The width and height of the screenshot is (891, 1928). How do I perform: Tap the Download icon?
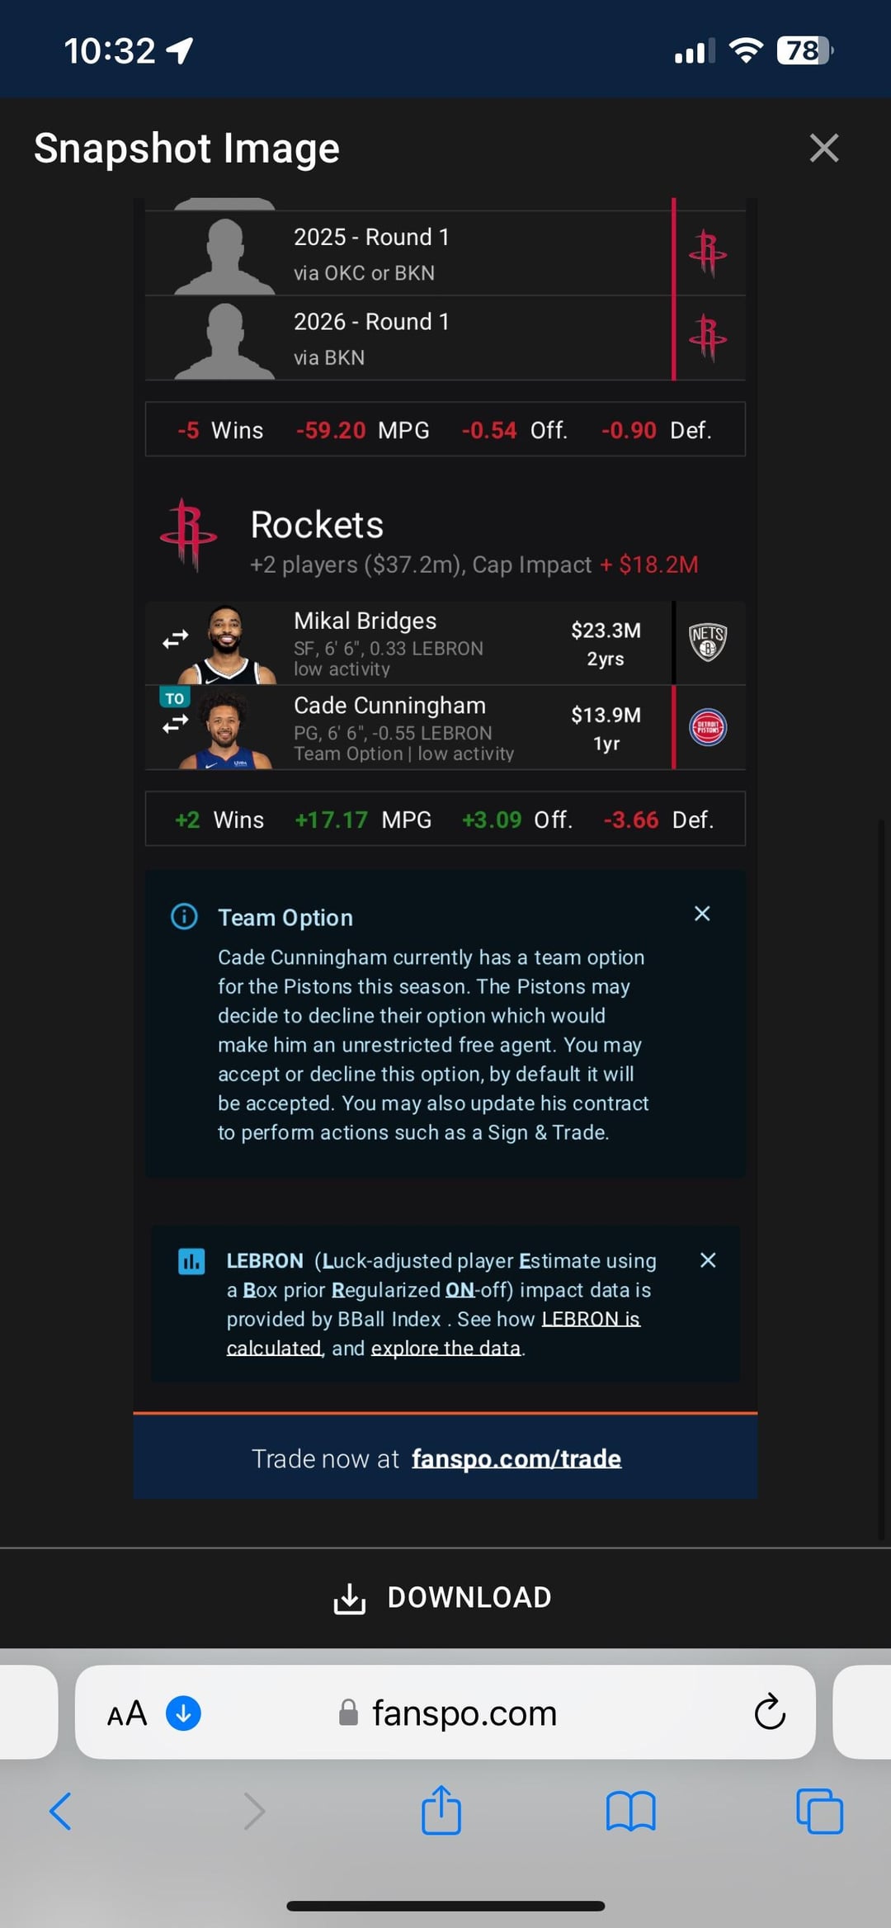point(350,1598)
